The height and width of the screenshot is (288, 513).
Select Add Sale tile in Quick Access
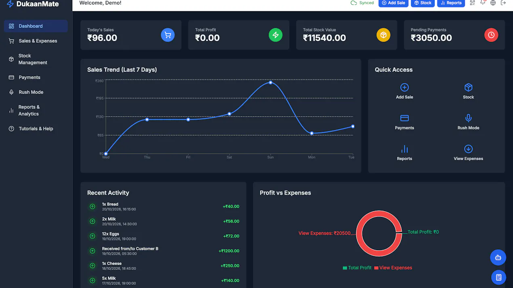pos(404,91)
